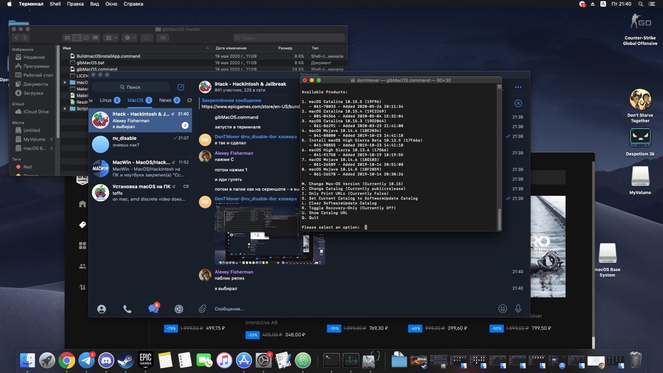Click attach file paperclip in Telegram
This screenshot has height=373, width=663.
[203, 309]
